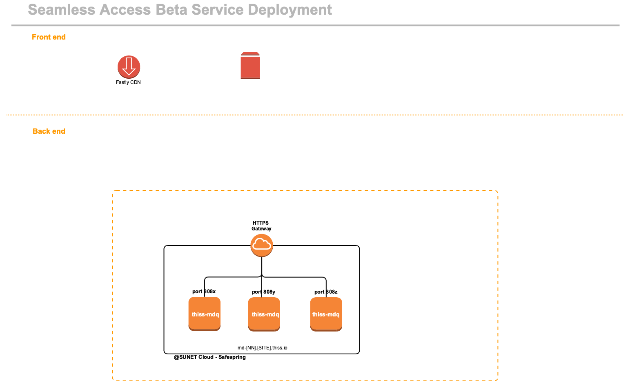Screen dimensions: 637x389
Task: Click the port 808z label
Action: click(326, 292)
